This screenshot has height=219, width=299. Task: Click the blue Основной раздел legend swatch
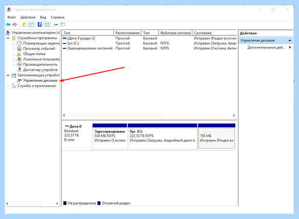pos(99,203)
